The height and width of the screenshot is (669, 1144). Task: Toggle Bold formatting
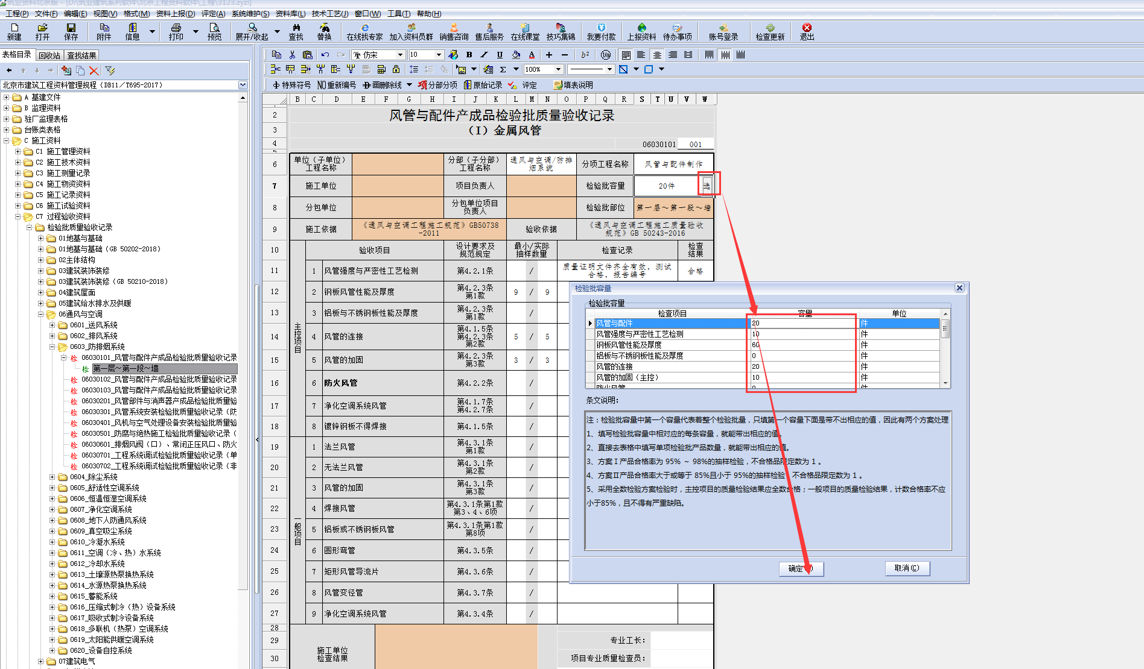469,55
